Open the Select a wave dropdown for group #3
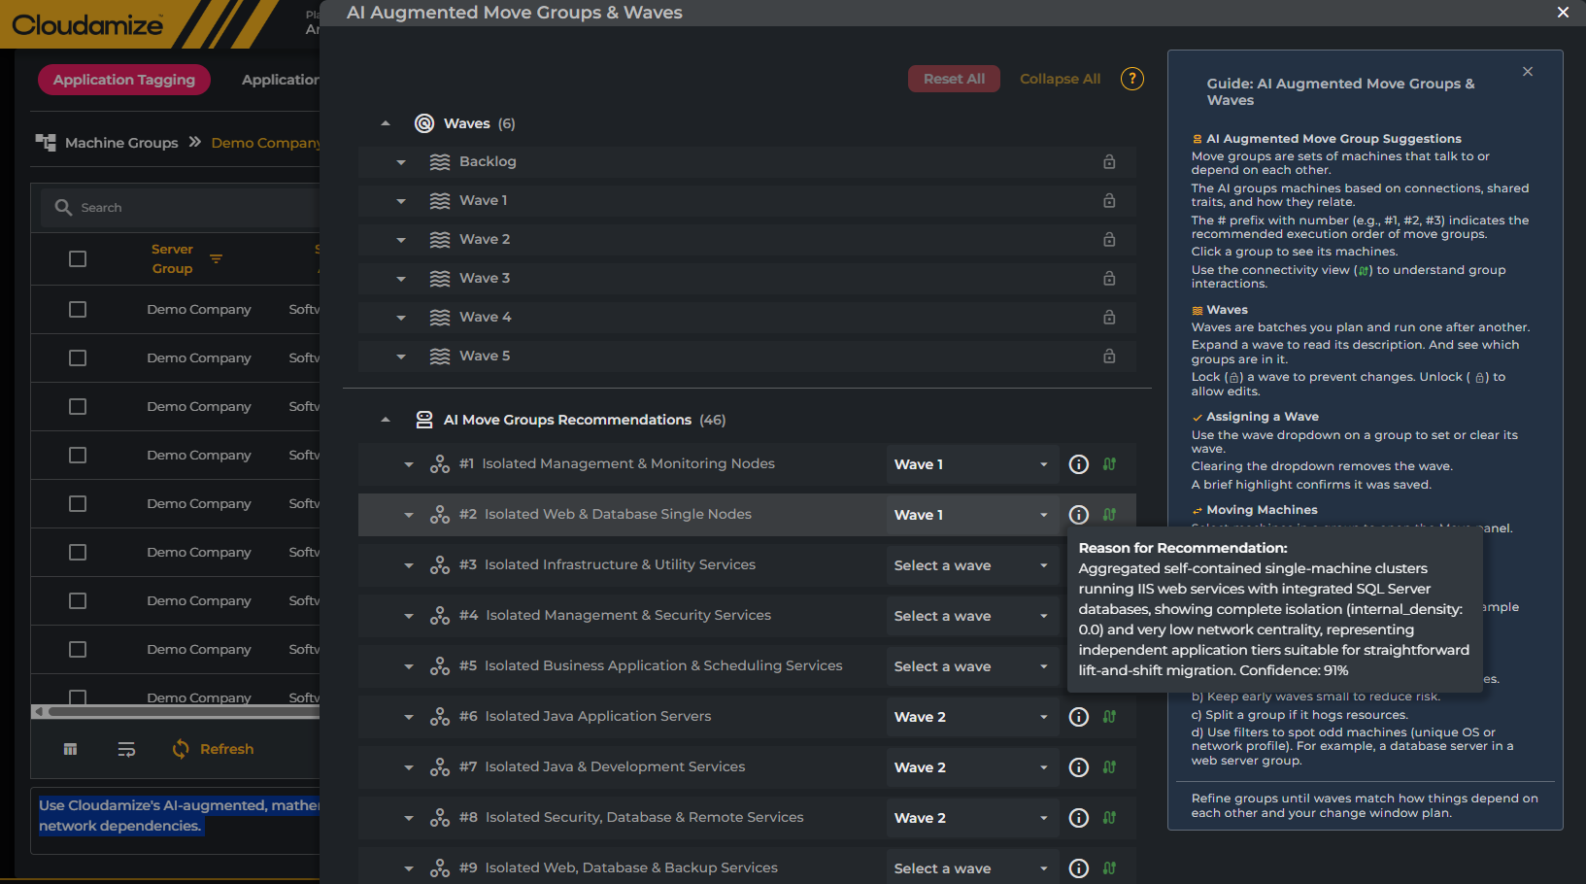Image resolution: width=1586 pixels, height=884 pixels. click(971, 564)
